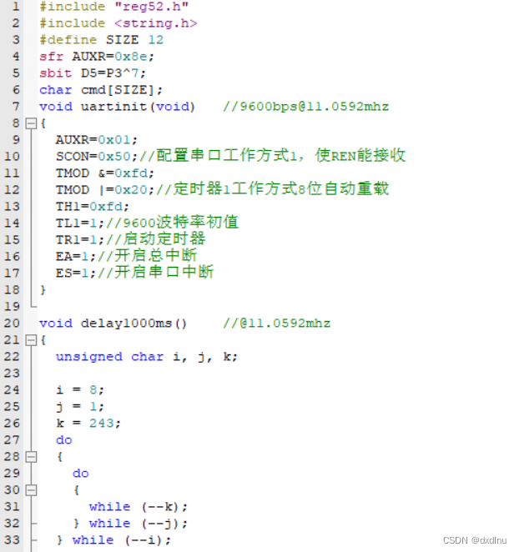Click the statement TL1=1;
Viewport: 519px width, 552px height.
tap(80, 223)
